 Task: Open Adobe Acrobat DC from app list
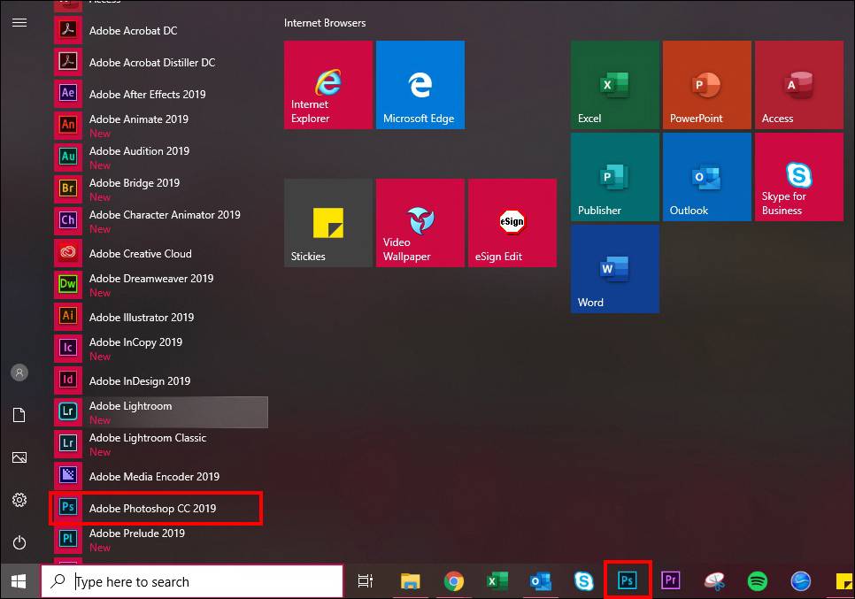coord(161,30)
